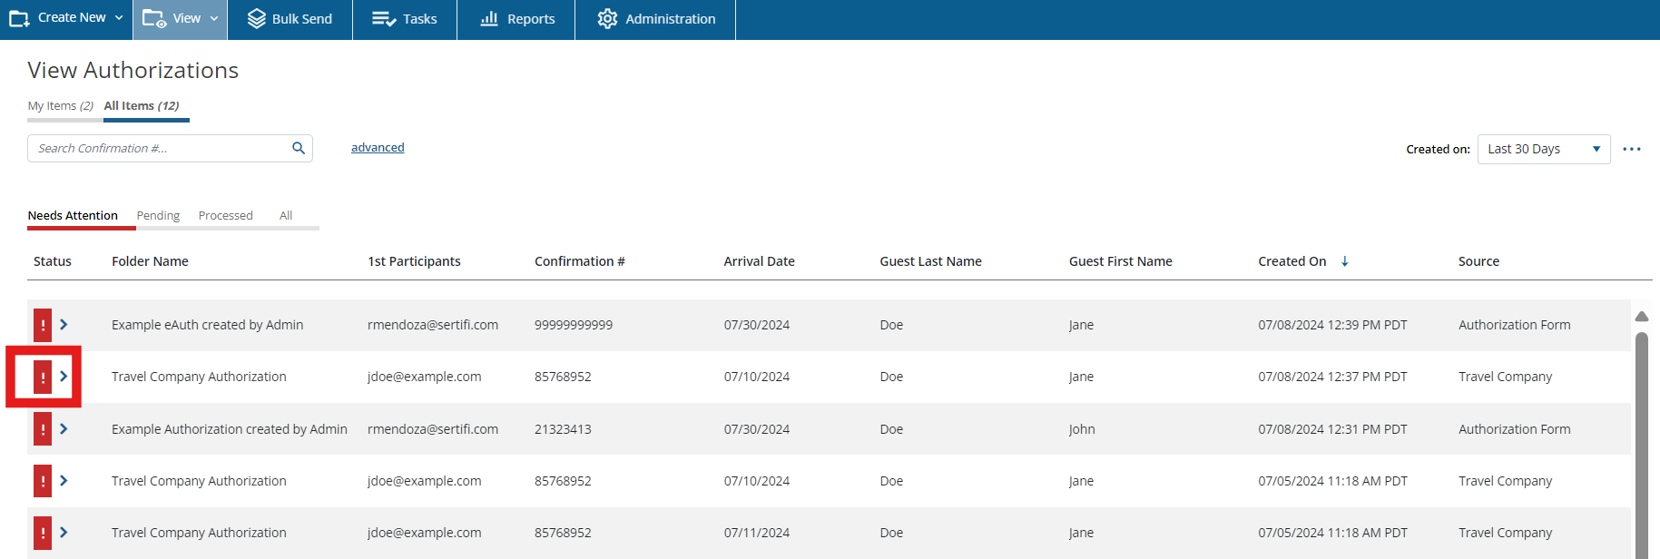This screenshot has width=1660, height=559.
Task: Sort by Arrival Date column
Action: pyautogui.click(x=759, y=261)
